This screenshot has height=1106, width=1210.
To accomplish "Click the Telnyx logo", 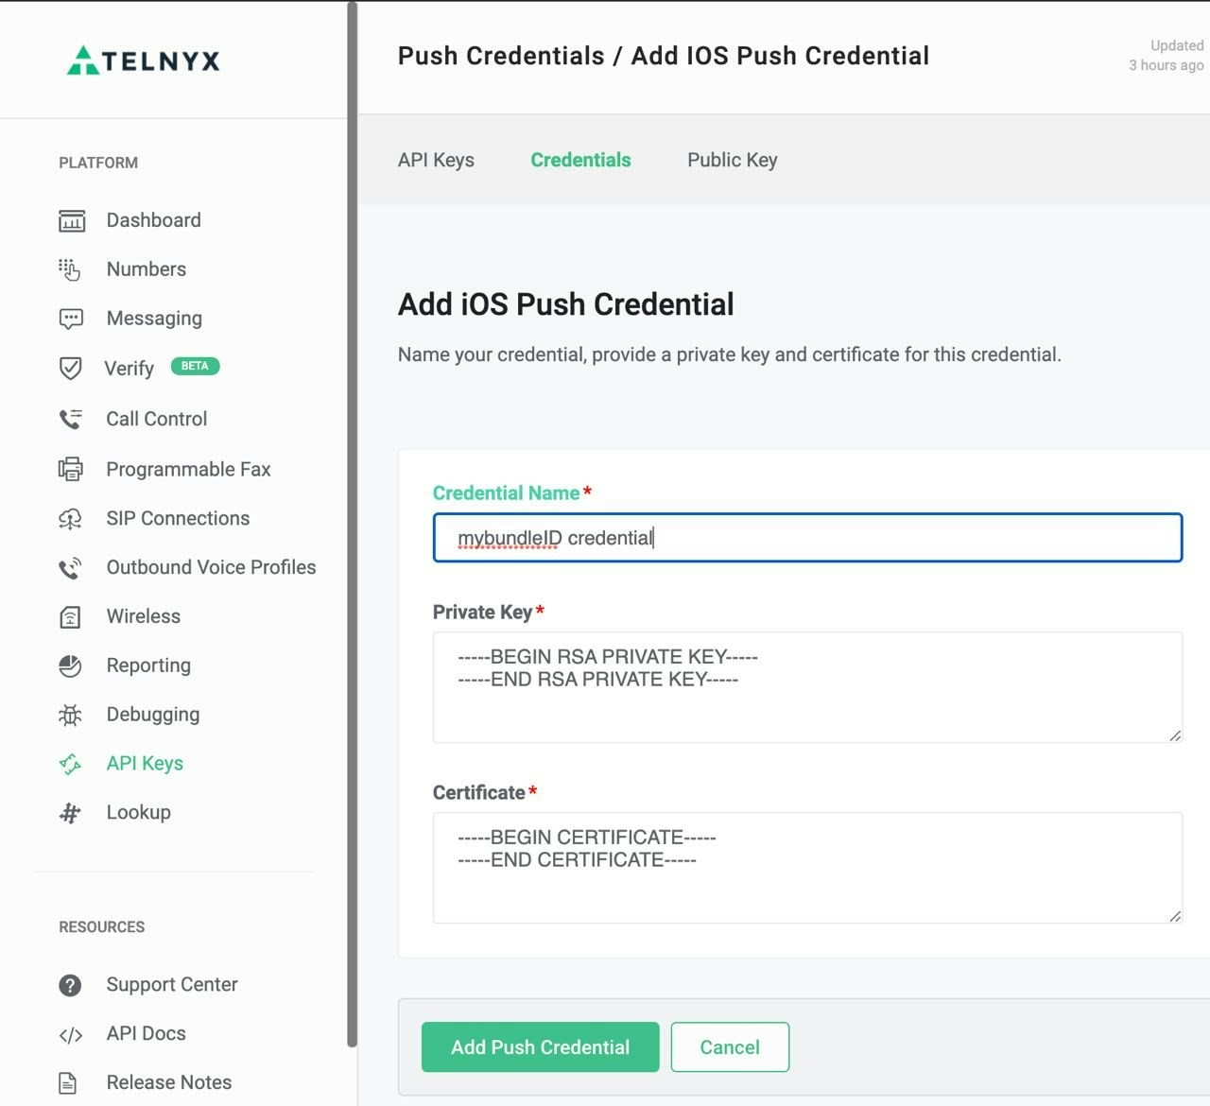I will point(143,60).
